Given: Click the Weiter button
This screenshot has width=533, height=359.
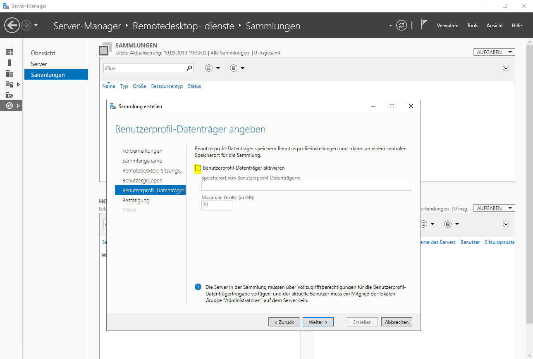Looking at the screenshot, I should [x=318, y=322].
